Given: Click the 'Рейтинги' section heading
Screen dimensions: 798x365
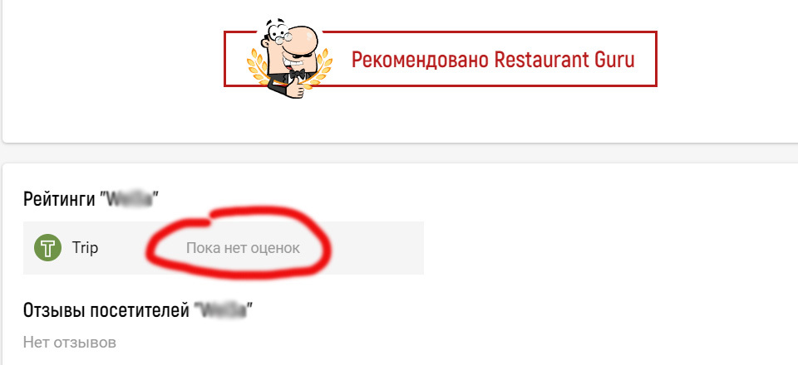Looking at the screenshot, I should [x=61, y=198].
